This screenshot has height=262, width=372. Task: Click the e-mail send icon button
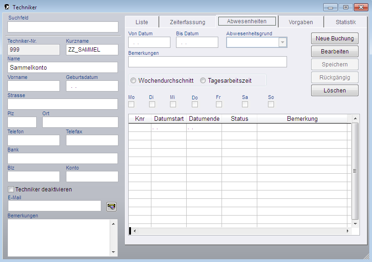pos(111,207)
